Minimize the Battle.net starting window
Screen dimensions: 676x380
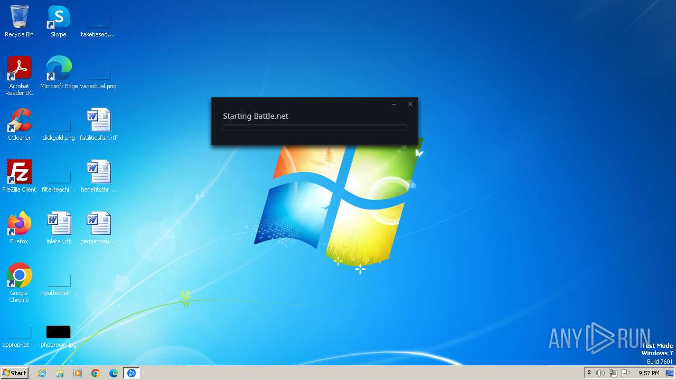coord(393,104)
